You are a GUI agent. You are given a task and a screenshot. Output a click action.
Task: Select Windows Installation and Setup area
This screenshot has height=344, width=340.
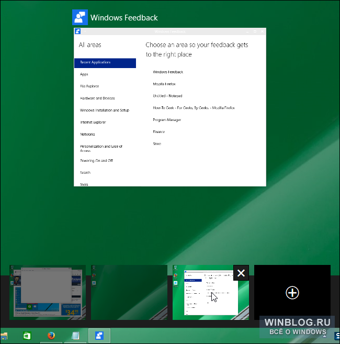[x=105, y=110]
